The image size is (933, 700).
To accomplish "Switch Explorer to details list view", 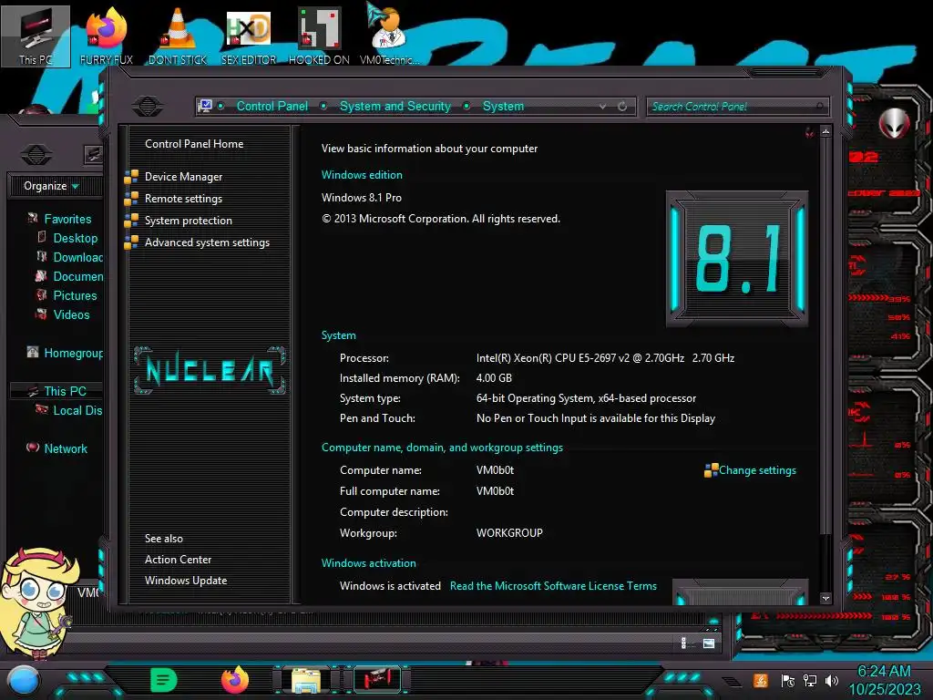I will [683, 643].
